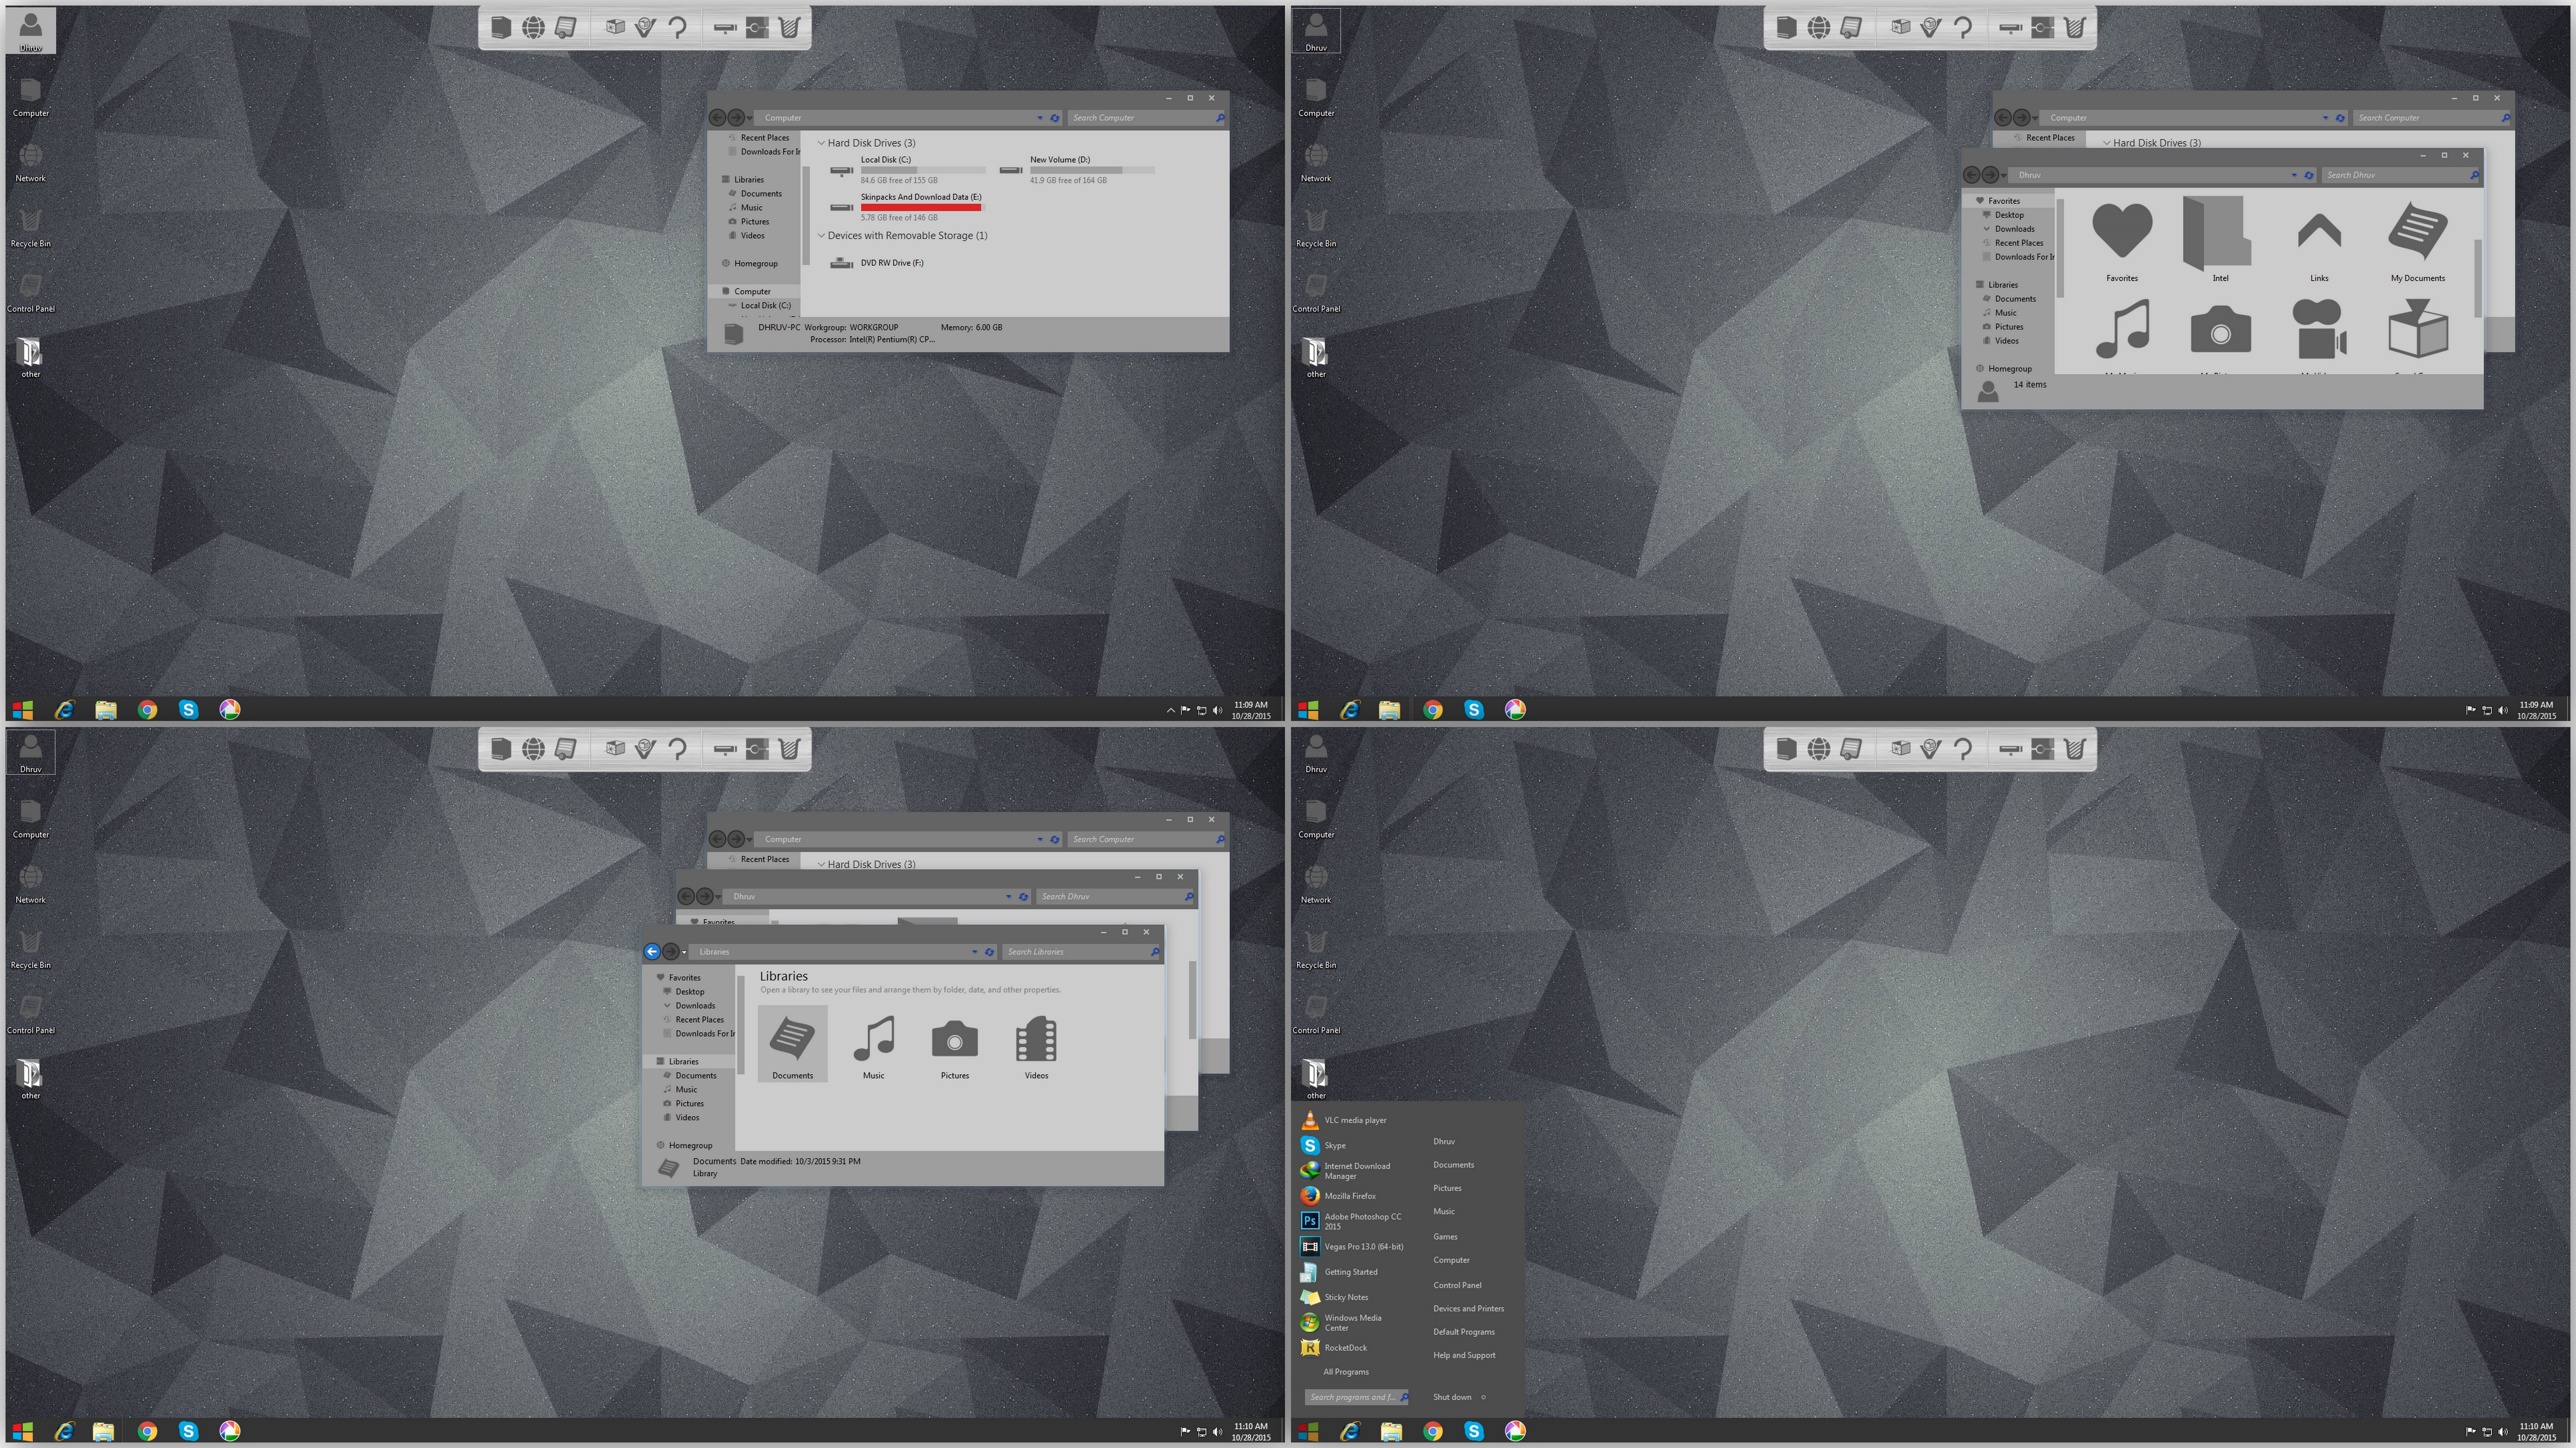Select Homegroup in Libraries window sidebar
Viewport: 2576px width, 1448px height.
tap(684, 1146)
